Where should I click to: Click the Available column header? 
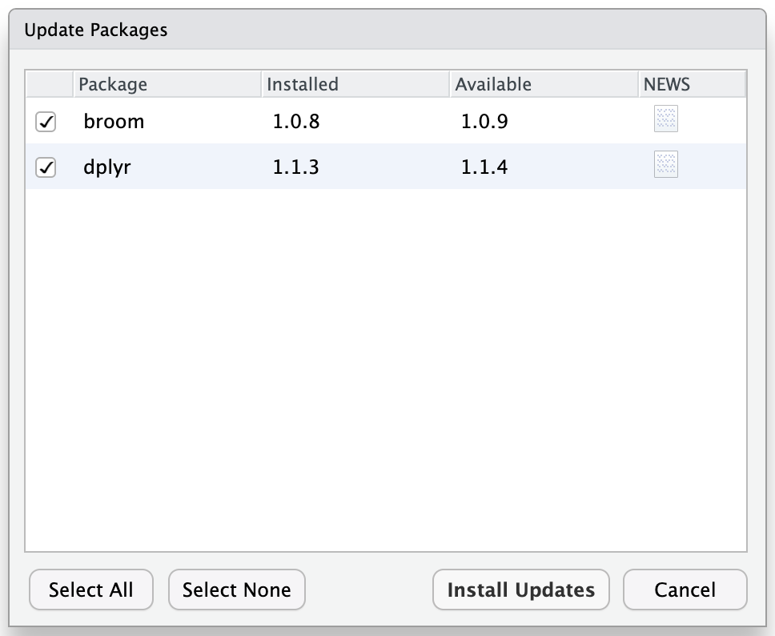544,84
